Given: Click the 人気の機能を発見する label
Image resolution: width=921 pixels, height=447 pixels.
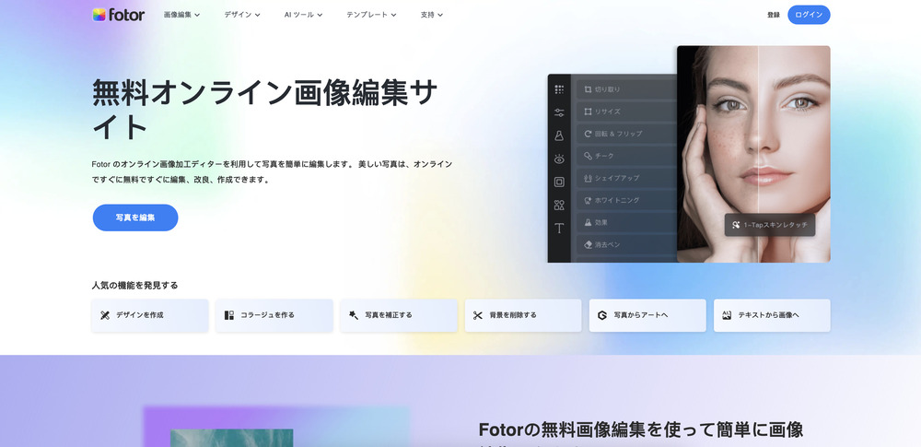Looking at the screenshot, I should coord(135,286).
